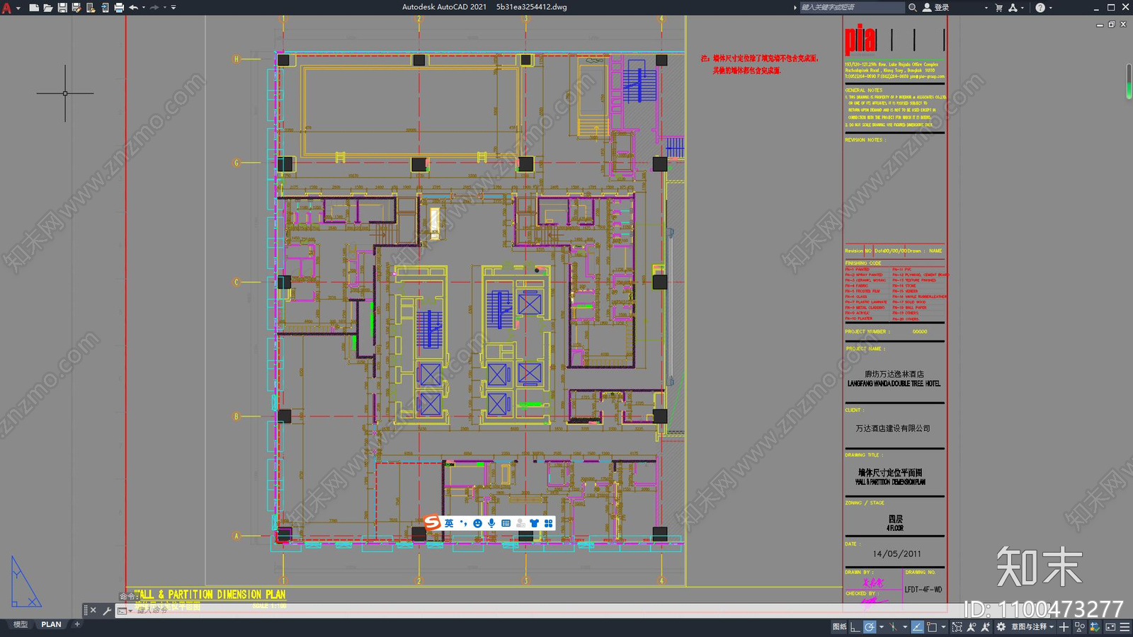Switch to the PLAN layout tab
This screenshot has height=637, width=1133.
tap(51, 624)
